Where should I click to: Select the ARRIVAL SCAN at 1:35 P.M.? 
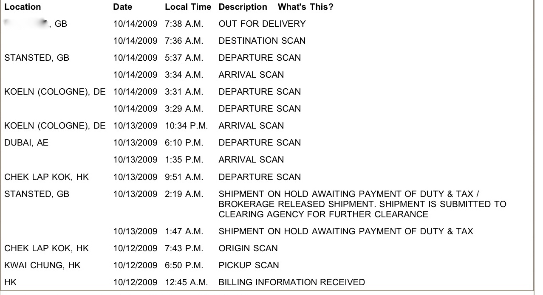[x=251, y=160]
